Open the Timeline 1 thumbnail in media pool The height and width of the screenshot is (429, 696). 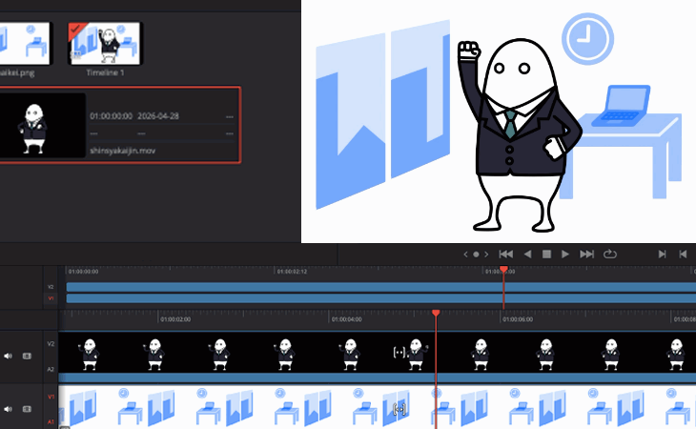[105, 44]
